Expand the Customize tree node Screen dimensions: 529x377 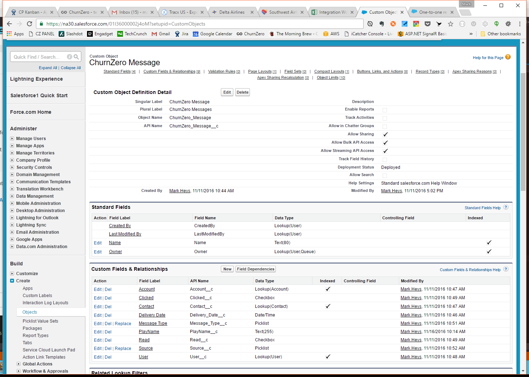coord(12,273)
